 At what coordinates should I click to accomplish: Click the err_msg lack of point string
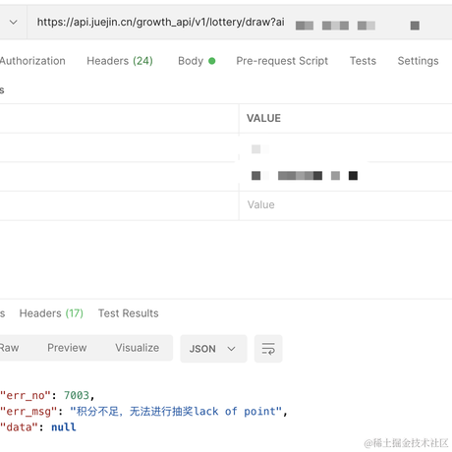(176, 412)
